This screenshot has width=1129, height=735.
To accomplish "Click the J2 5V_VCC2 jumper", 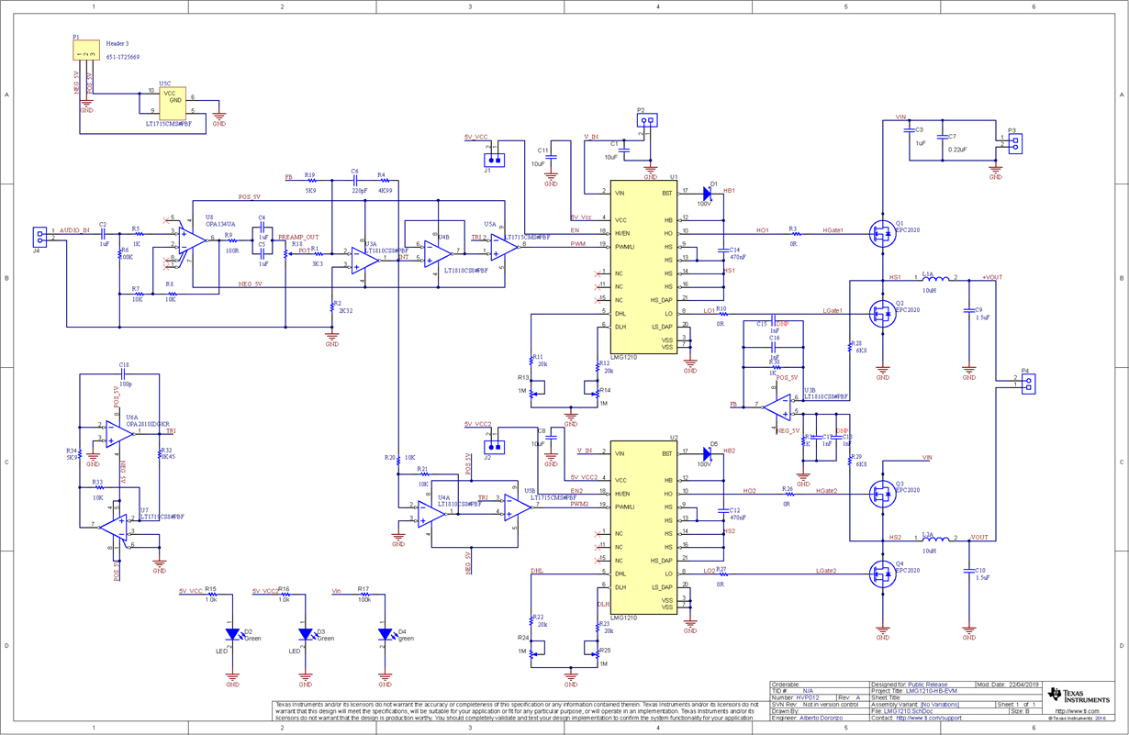I will pos(495,447).
